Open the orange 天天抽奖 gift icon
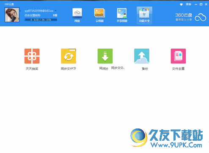 click(x=32, y=56)
